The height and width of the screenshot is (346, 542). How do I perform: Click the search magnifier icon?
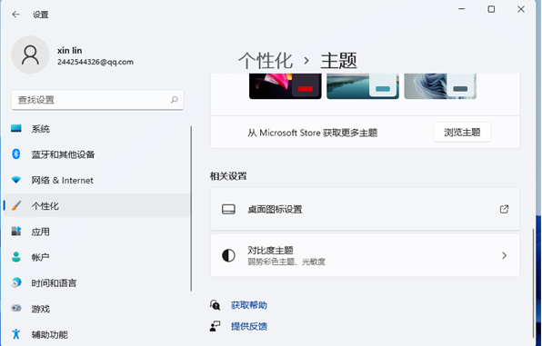click(175, 100)
